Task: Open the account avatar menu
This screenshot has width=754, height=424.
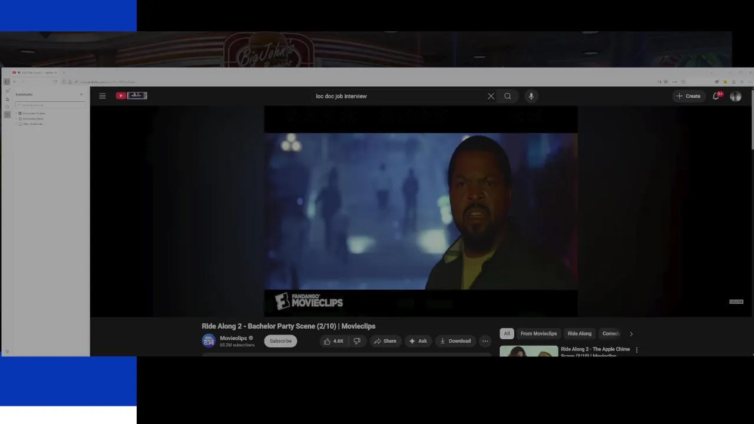Action: [x=736, y=96]
